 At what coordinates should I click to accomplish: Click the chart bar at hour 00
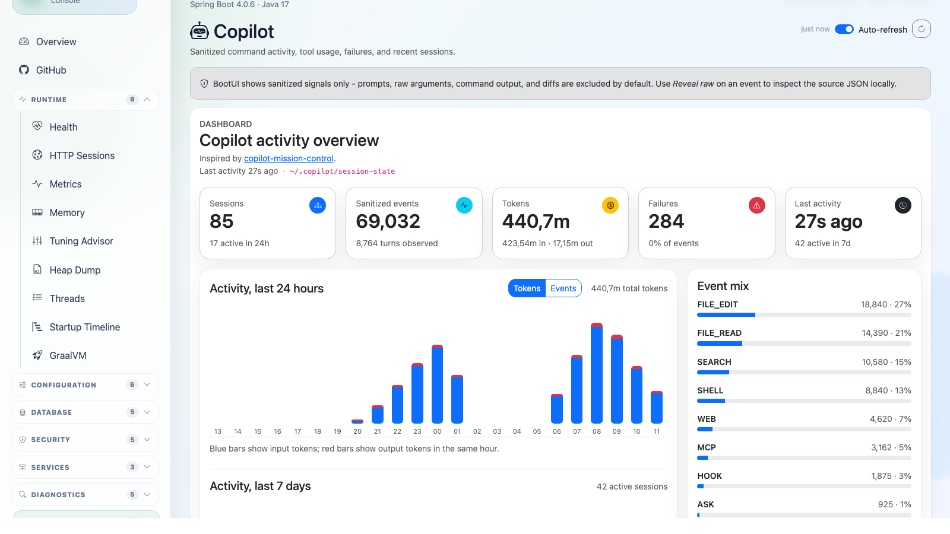coord(437,384)
